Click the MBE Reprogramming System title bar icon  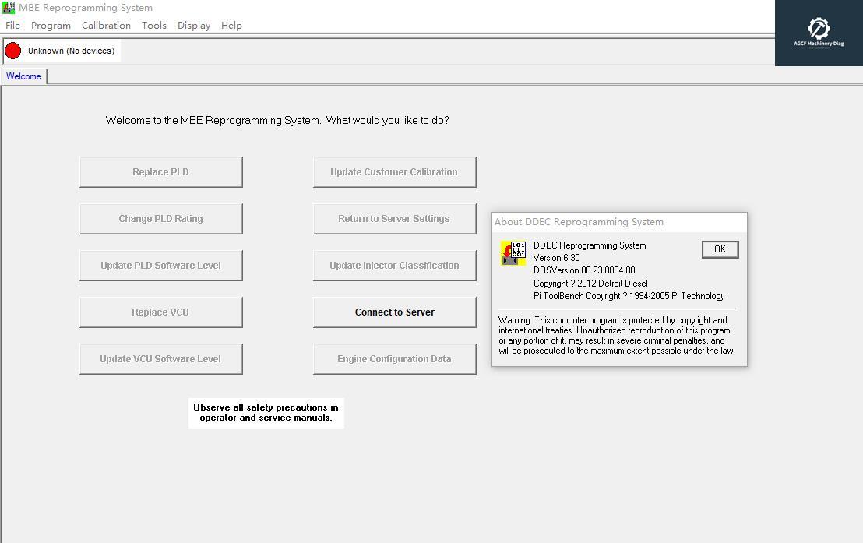click(x=7, y=7)
